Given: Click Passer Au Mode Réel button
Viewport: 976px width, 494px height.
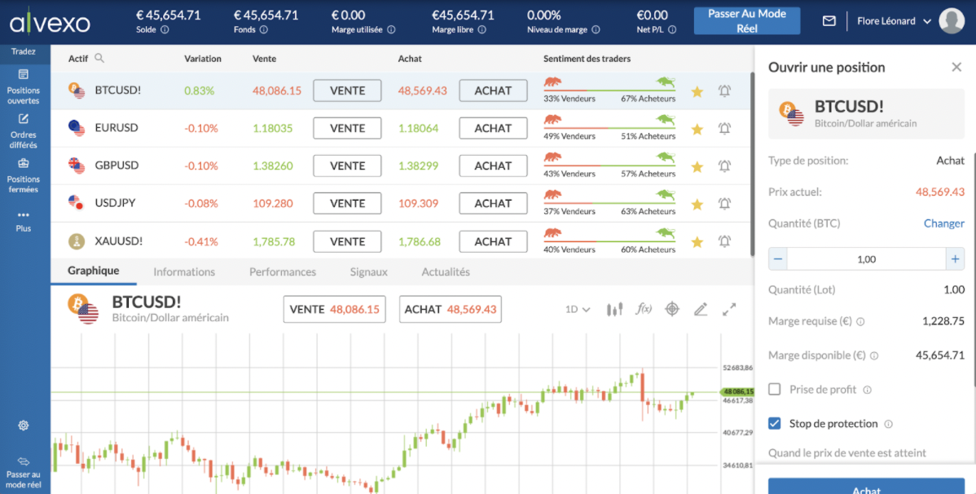Looking at the screenshot, I should coord(746,21).
